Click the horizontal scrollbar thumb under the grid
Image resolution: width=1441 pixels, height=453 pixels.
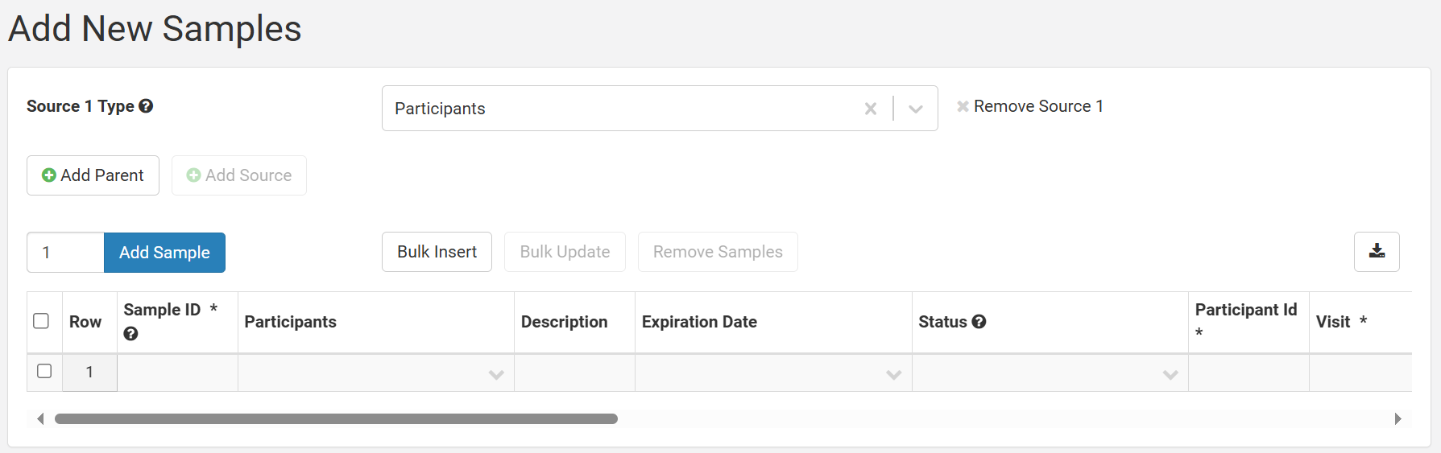click(336, 418)
